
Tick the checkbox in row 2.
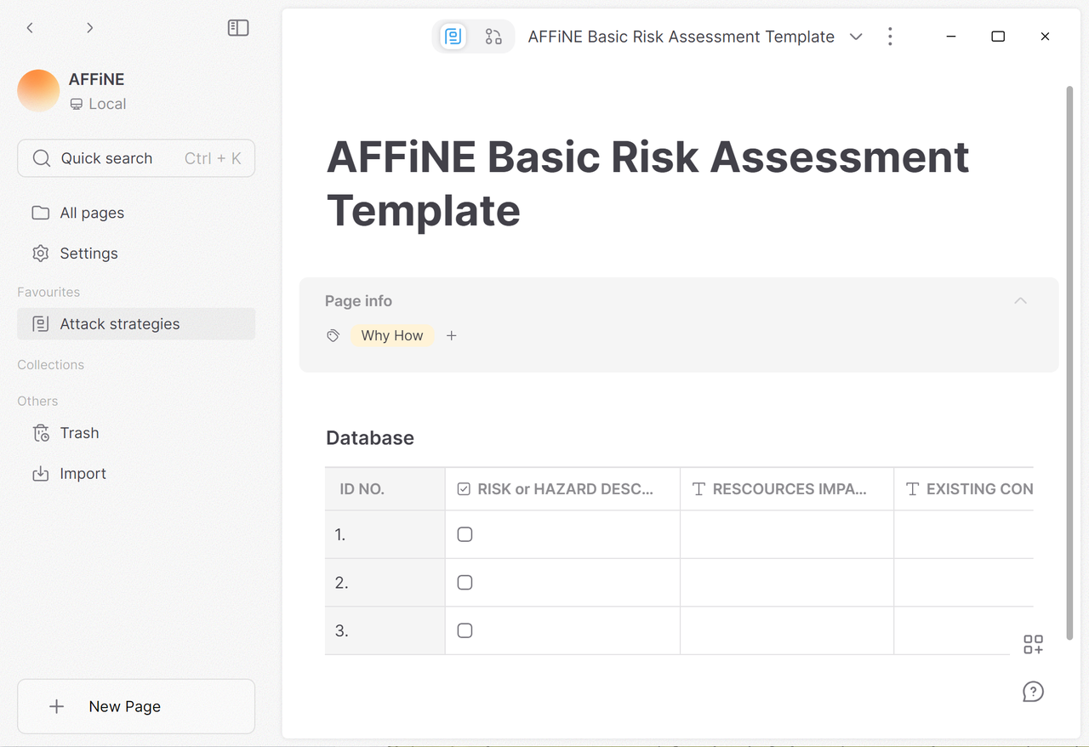click(465, 583)
